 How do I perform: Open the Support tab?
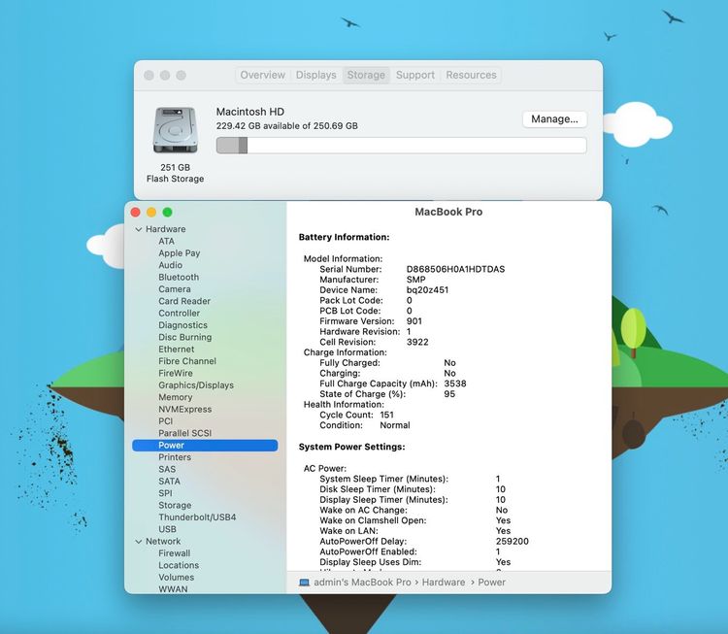coord(415,75)
